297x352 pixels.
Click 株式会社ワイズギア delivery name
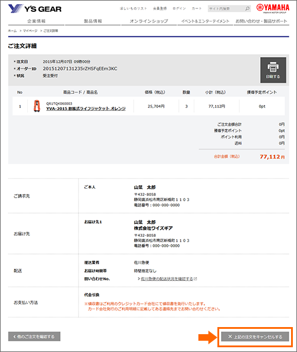[153, 229]
